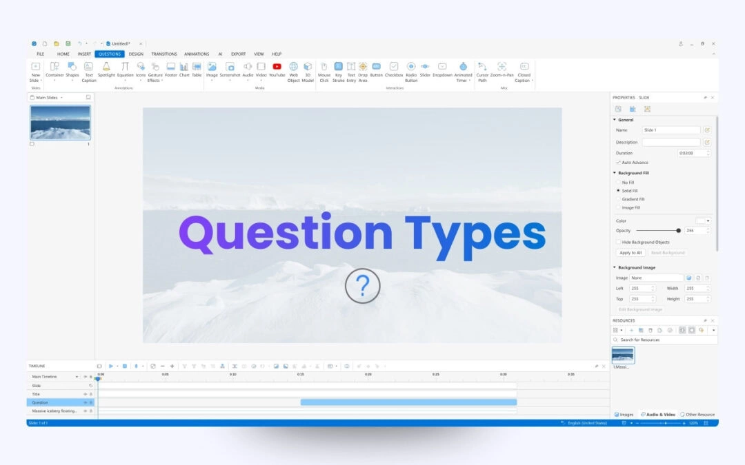Open the FILE menu
The height and width of the screenshot is (465, 745).
coord(41,54)
